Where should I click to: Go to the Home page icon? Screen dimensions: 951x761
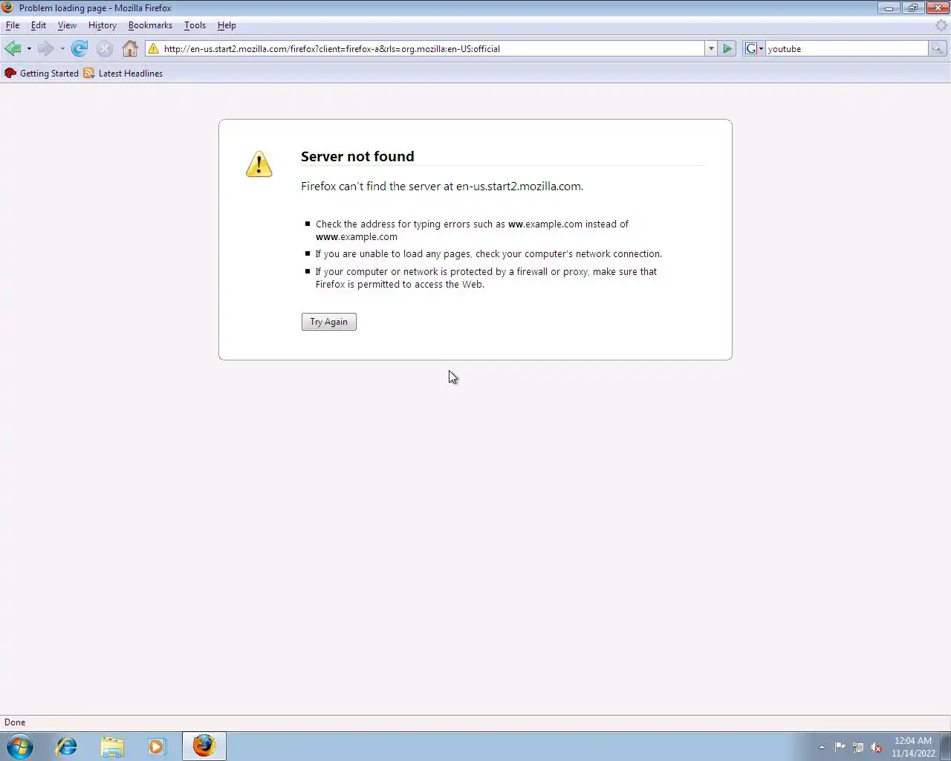coord(130,49)
